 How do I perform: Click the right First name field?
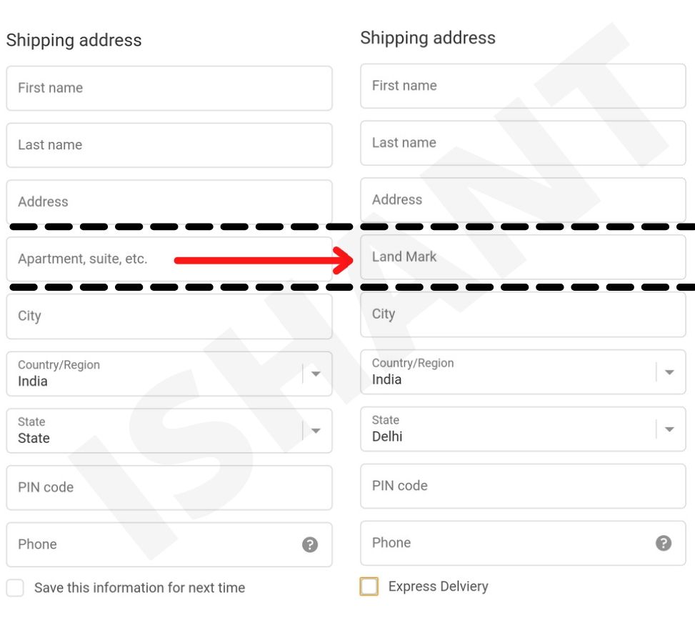click(523, 86)
